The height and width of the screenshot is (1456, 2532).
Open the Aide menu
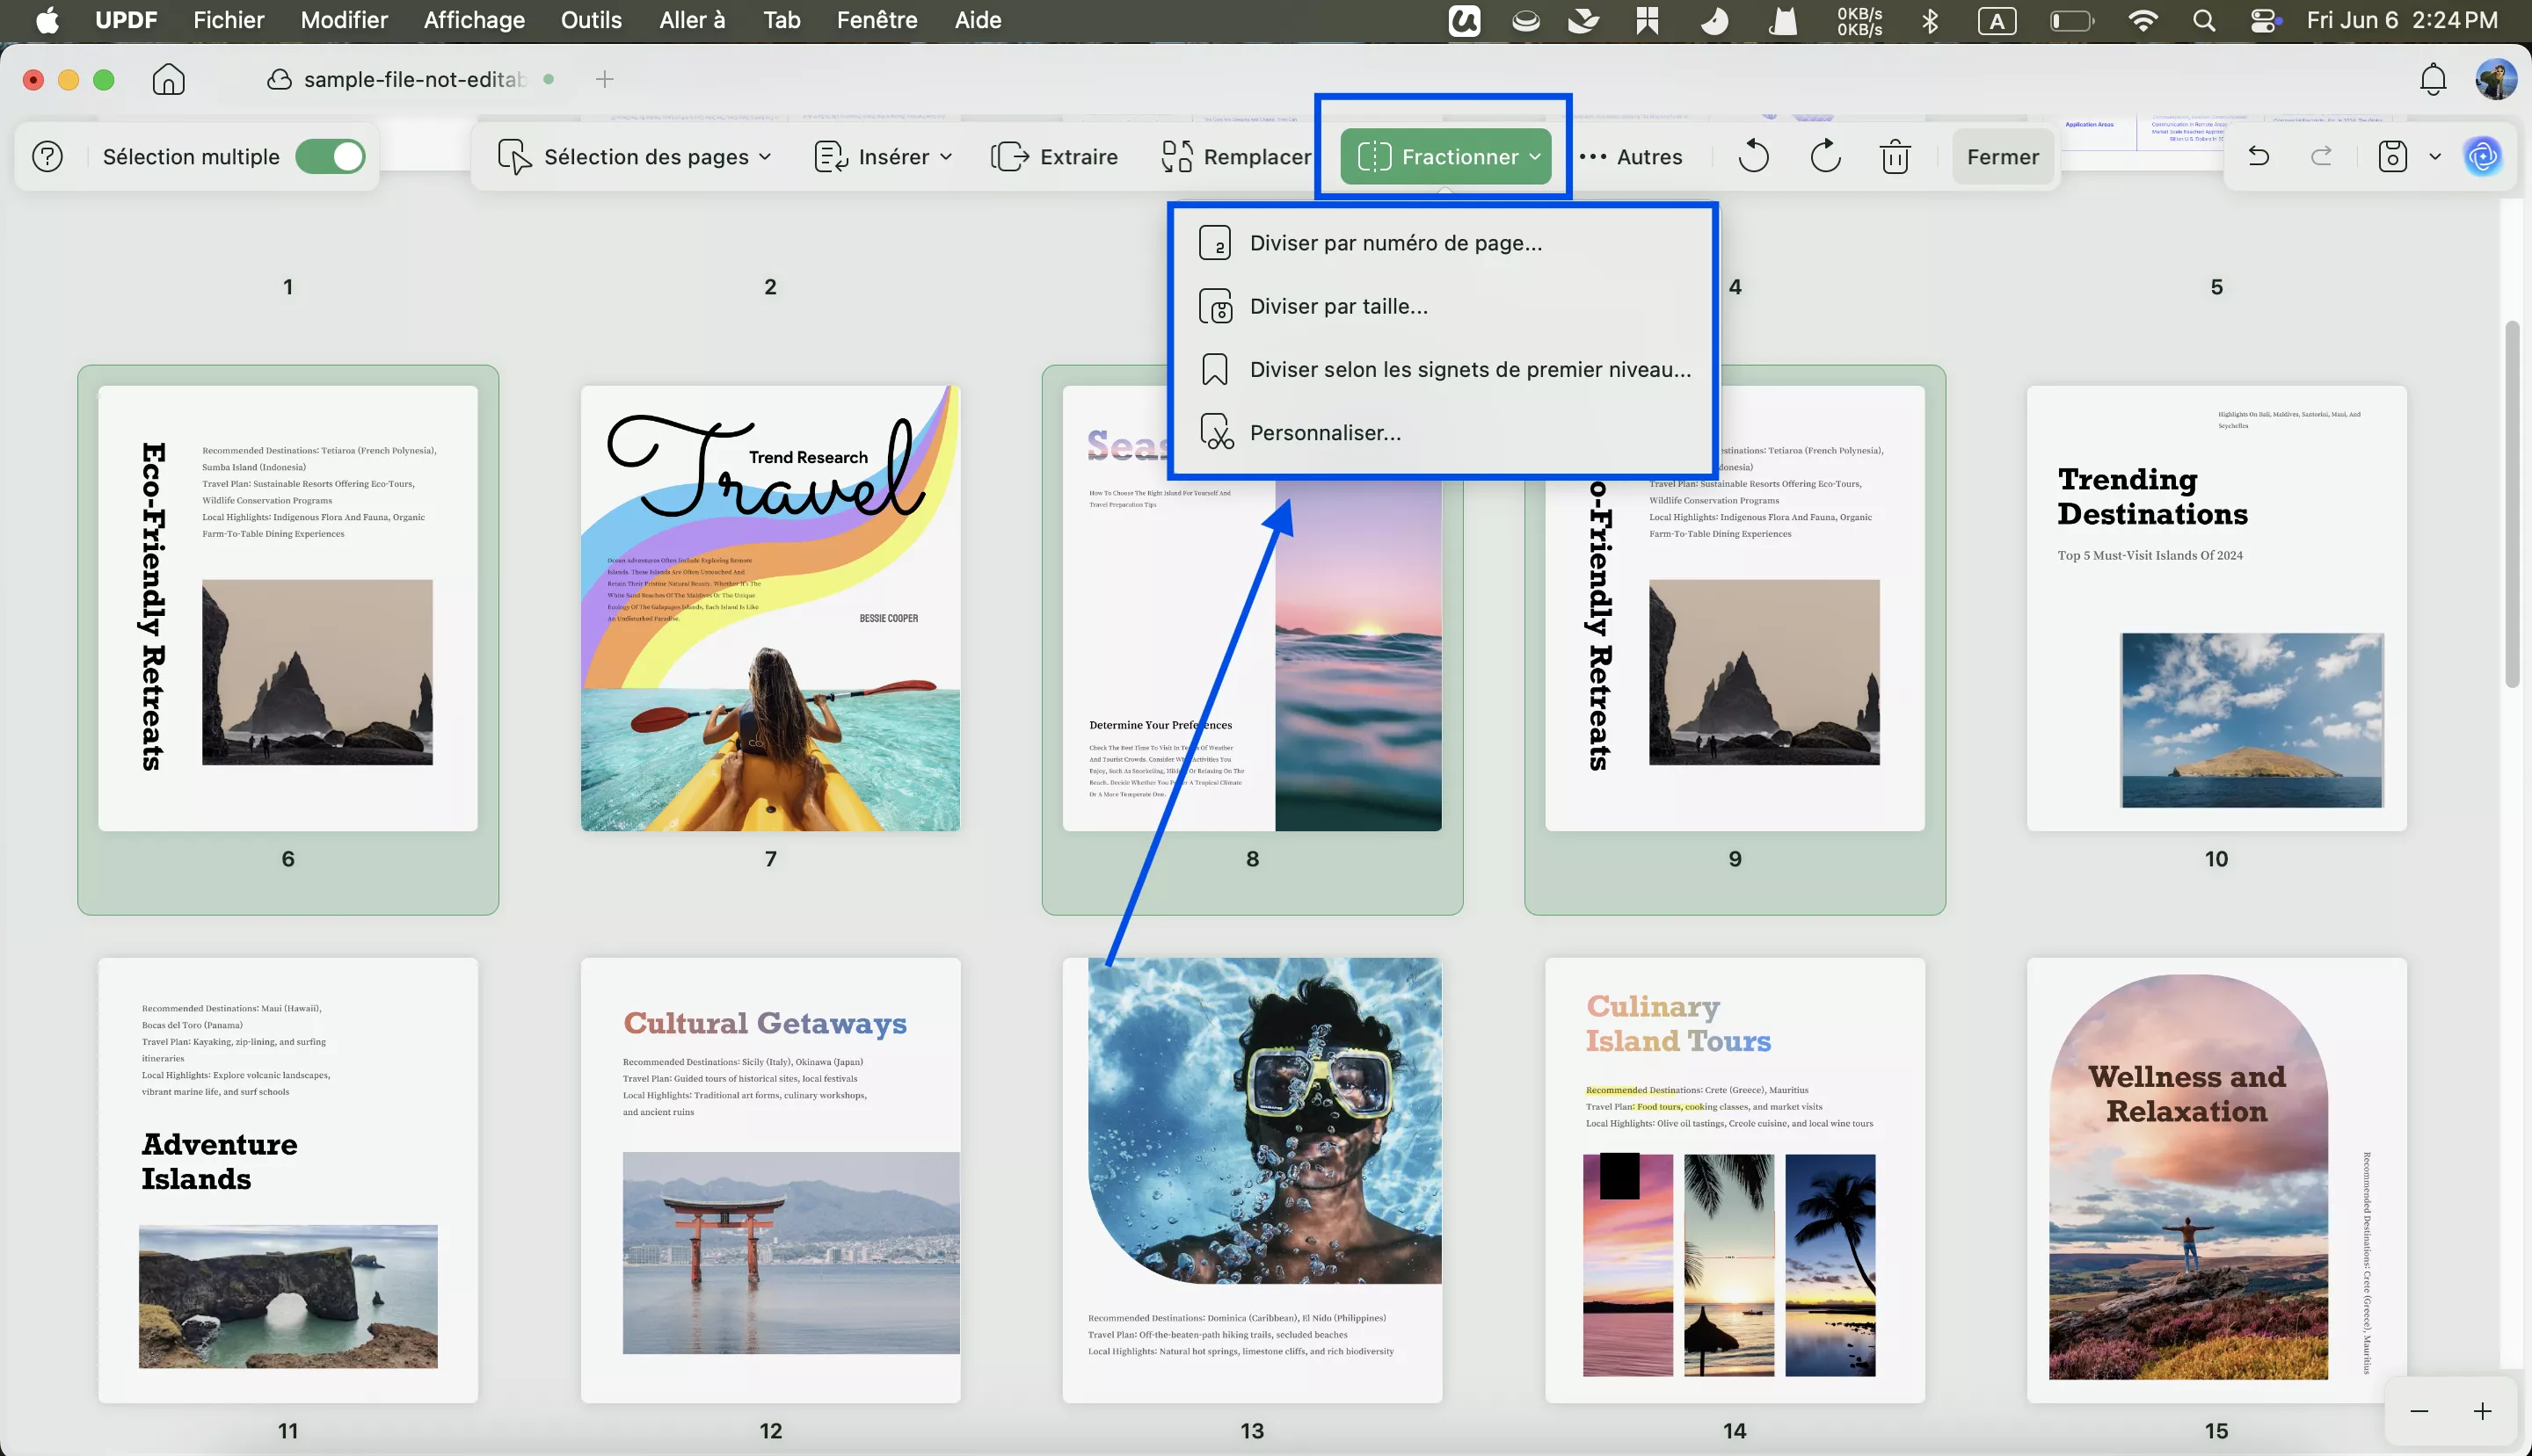(x=978, y=20)
